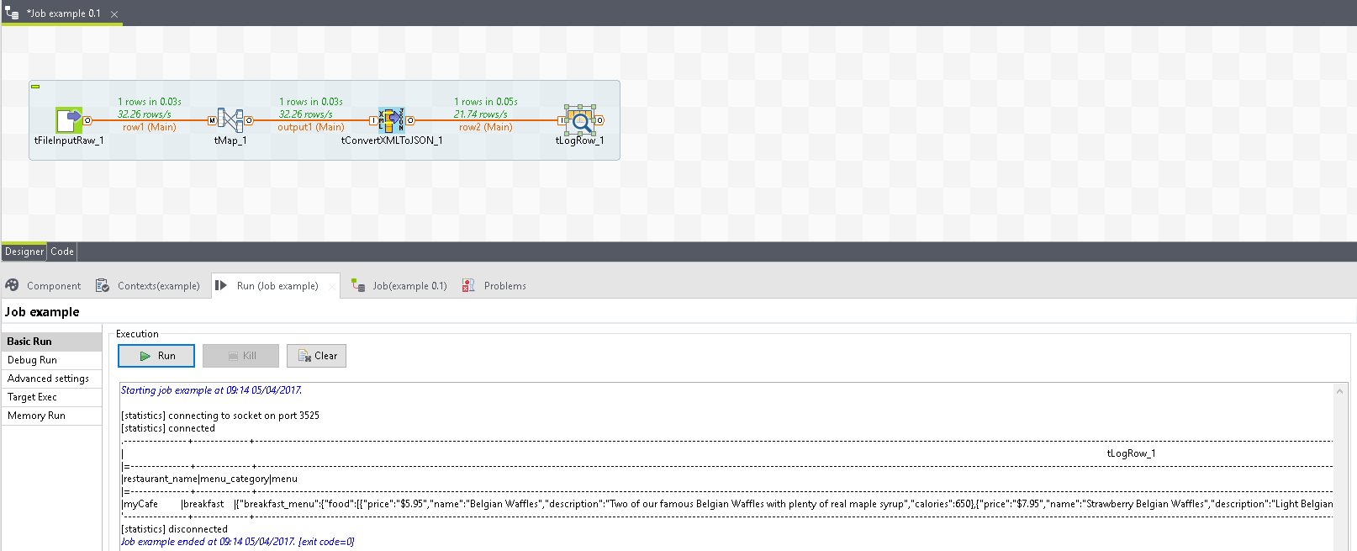This screenshot has width=1357, height=551.
Task: Collapse the subjob with the minus icon
Action: tap(35, 87)
